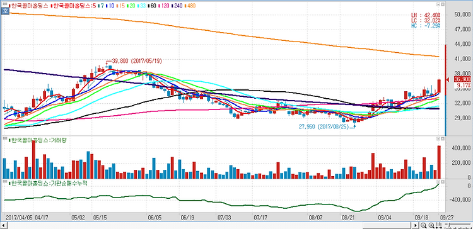
Task: Click the last red volume bar on 09/27
Action: coord(439,162)
